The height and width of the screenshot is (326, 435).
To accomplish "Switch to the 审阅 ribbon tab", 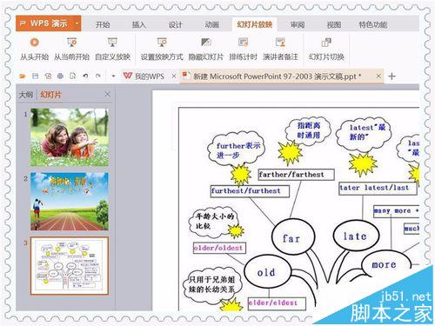I will [x=298, y=24].
